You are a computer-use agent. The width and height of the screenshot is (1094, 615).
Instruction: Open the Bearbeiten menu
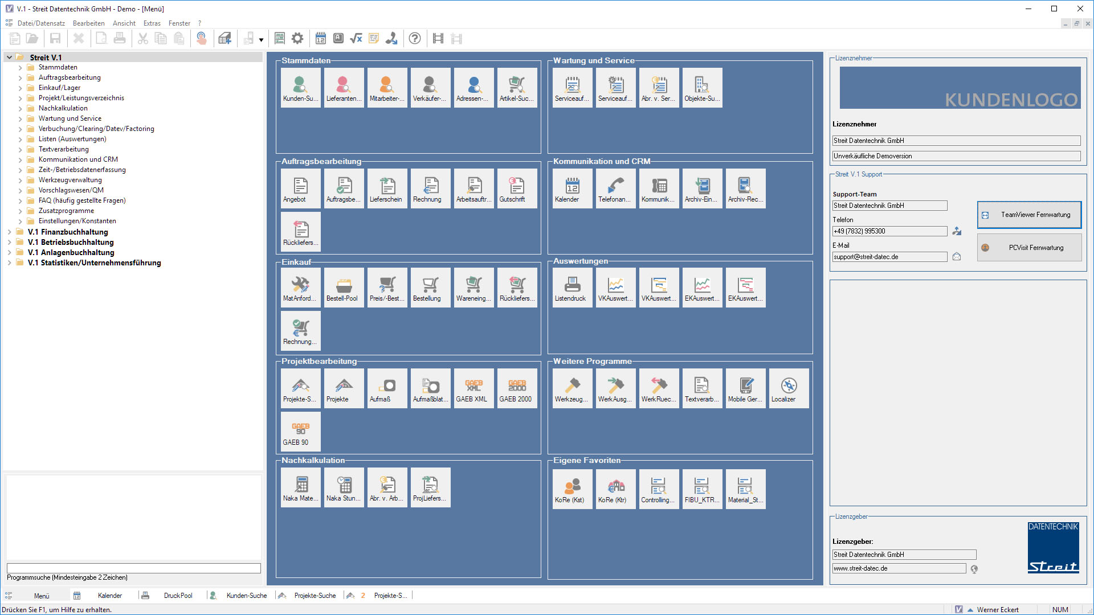tap(88, 23)
